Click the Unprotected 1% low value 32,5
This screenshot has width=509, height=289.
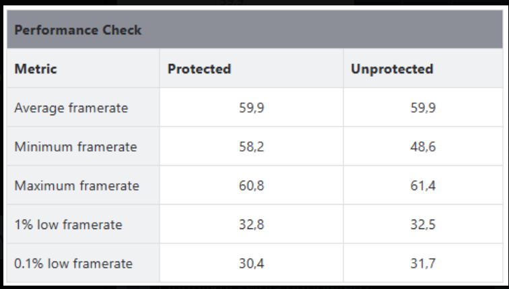coord(423,224)
